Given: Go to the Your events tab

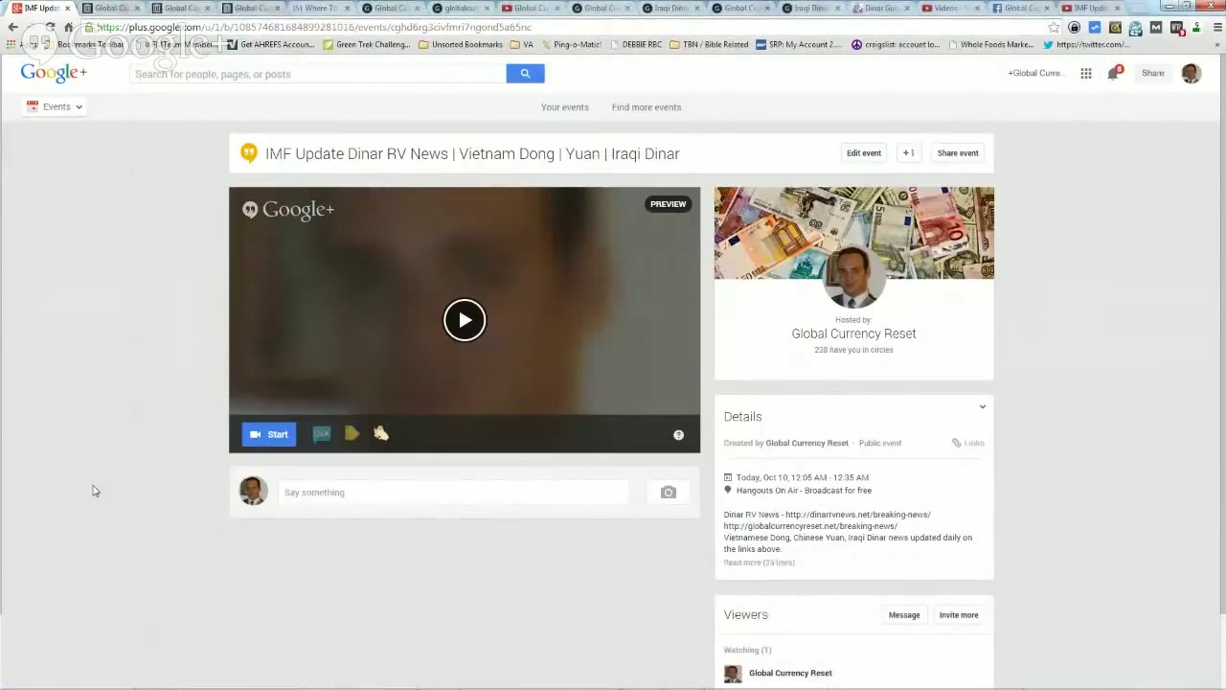Looking at the screenshot, I should (565, 107).
